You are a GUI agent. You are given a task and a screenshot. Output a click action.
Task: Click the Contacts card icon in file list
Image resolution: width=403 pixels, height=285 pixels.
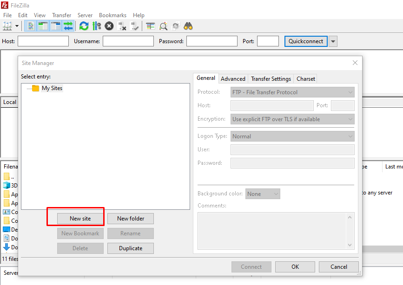point(7,212)
